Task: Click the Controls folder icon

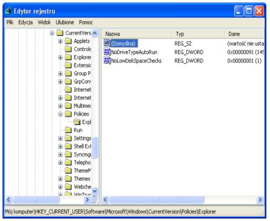Action: point(69,49)
